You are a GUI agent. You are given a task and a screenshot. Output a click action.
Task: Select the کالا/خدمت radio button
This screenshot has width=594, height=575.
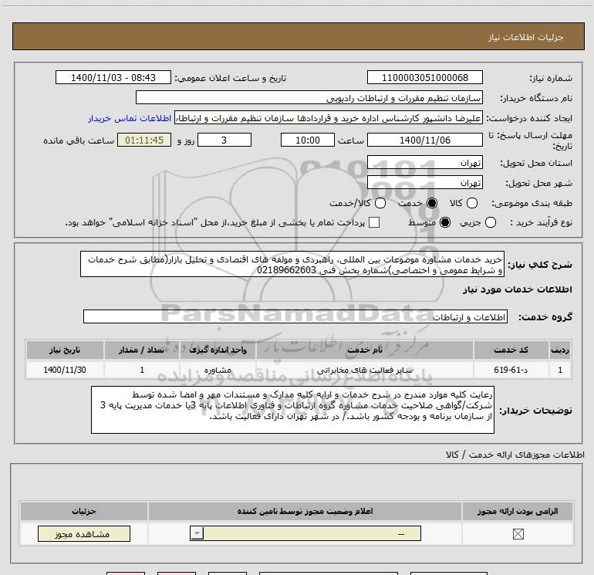coord(380,203)
